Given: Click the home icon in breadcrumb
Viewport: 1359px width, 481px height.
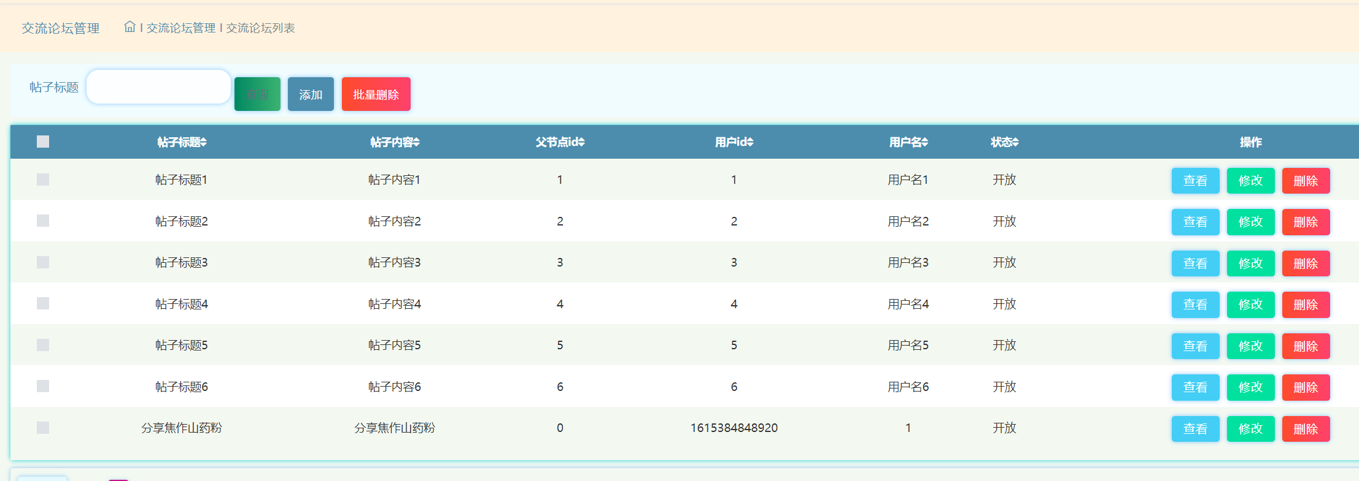Looking at the screenshot, I should pyautogui.click(x=130, y=27).
